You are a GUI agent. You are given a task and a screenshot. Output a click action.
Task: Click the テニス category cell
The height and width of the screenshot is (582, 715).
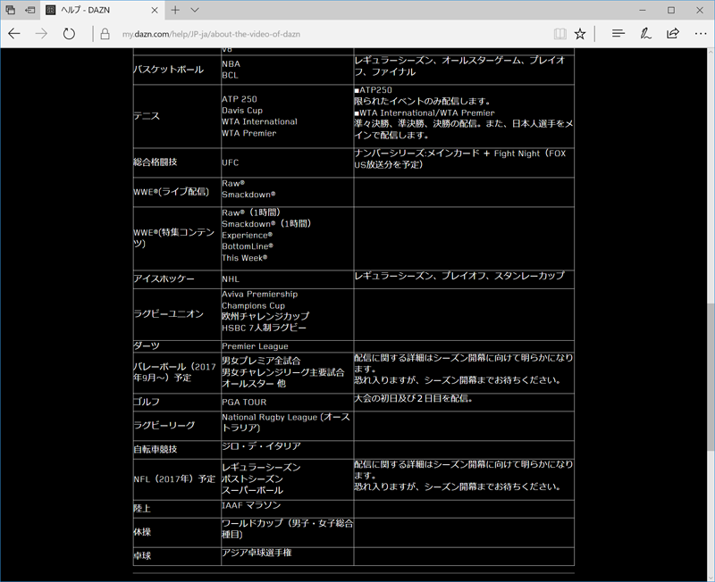177,116
